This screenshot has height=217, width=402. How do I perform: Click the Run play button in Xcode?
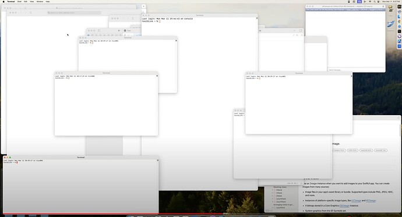click(x=119, y=30)
